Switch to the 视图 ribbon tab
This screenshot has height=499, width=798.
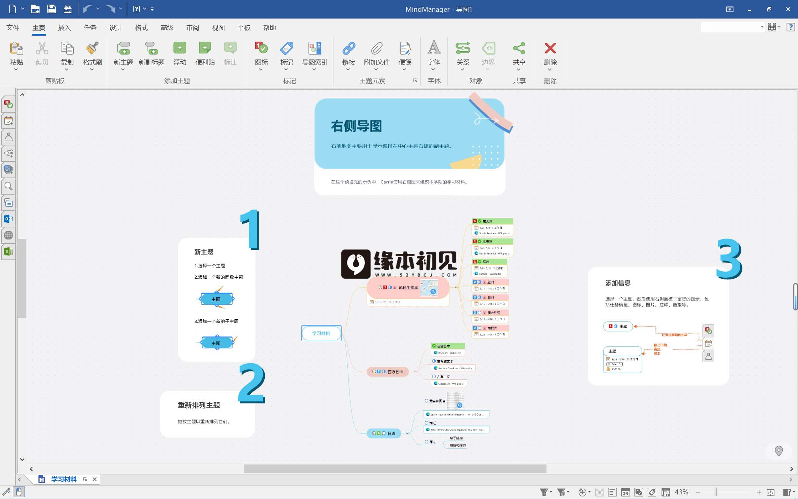[218, 27]
